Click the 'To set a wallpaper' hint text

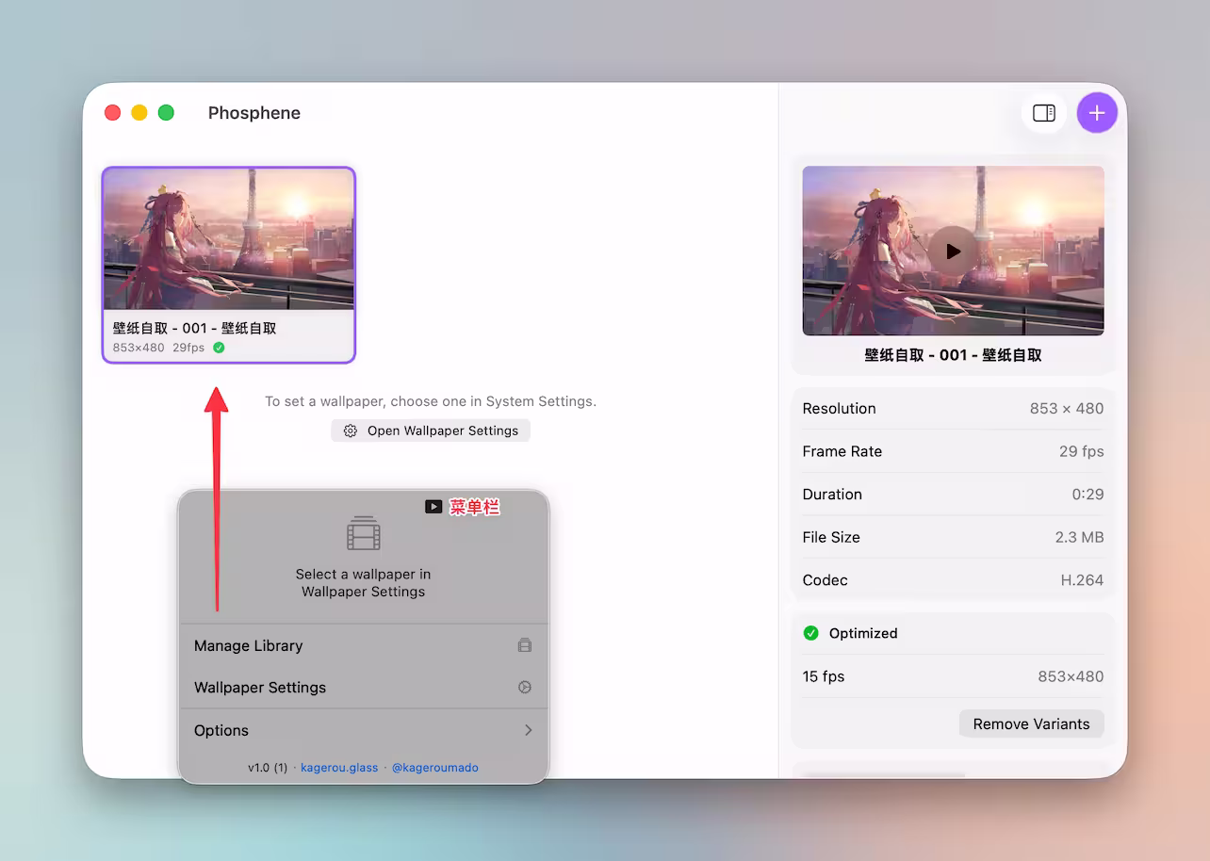(431, 401)
